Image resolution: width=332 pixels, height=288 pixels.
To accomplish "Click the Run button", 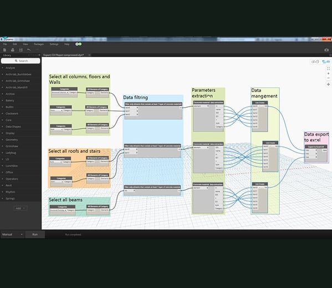I will pos(35,234).
